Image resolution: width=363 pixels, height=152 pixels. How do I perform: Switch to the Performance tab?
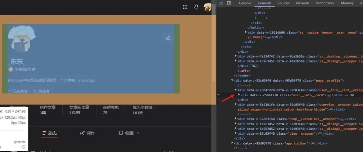click(325, 3)
